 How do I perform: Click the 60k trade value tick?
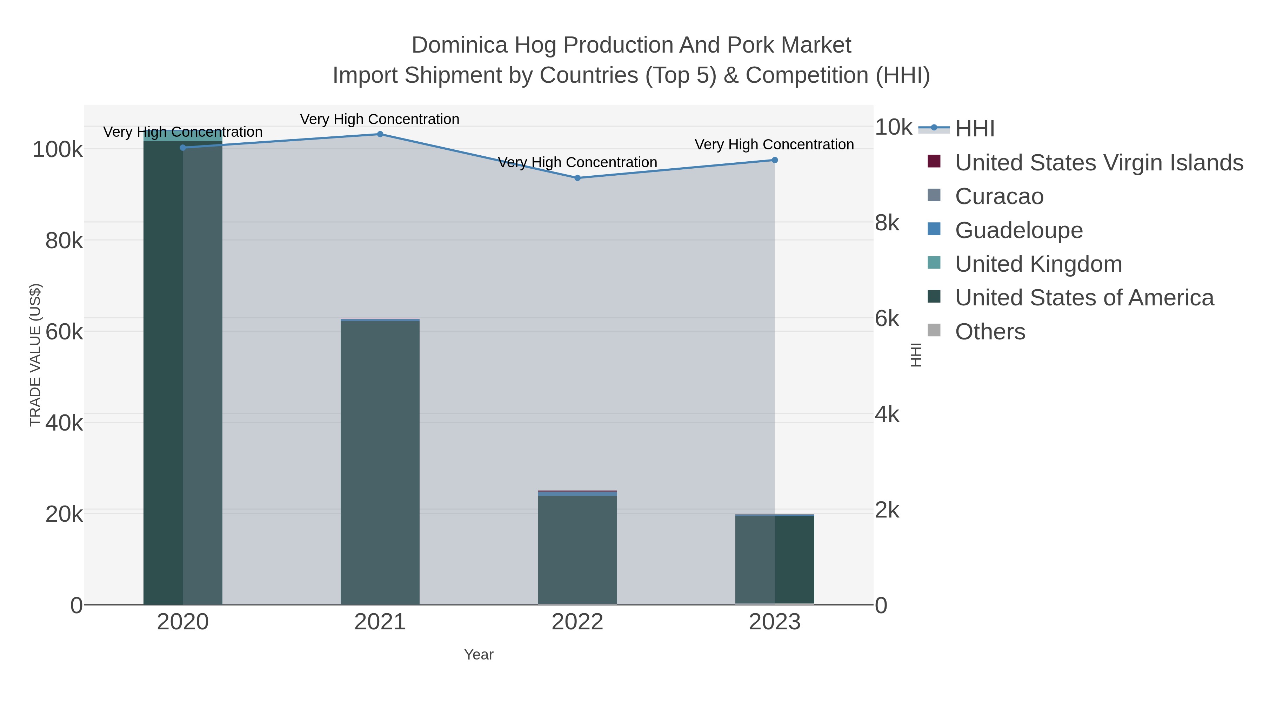(x=64, y=332)
